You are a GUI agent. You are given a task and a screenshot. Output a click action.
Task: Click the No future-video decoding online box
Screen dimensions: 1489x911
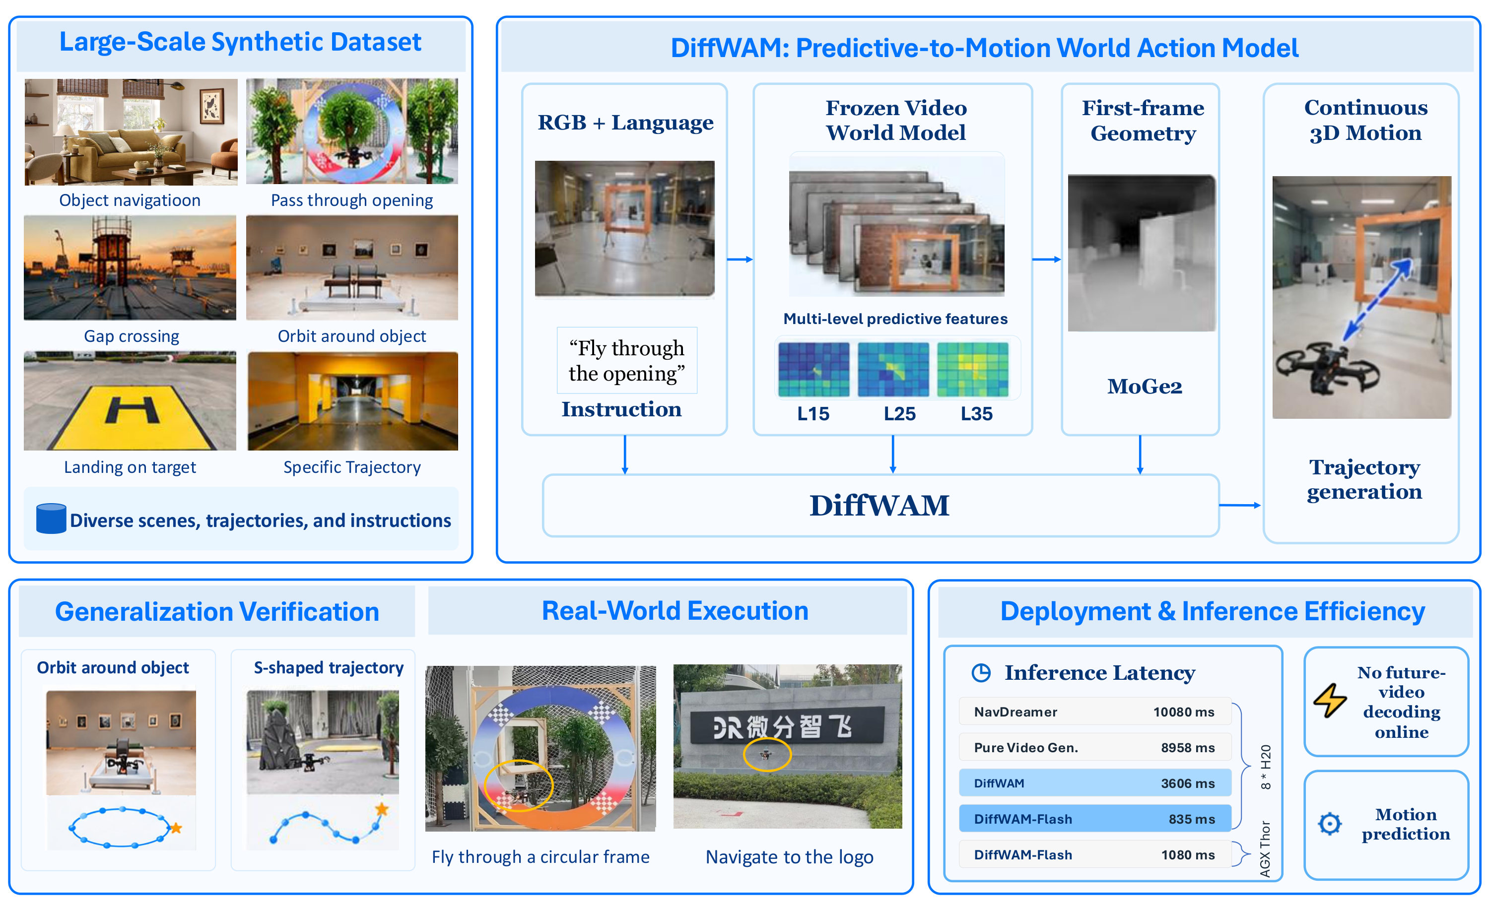[1386, 702]
